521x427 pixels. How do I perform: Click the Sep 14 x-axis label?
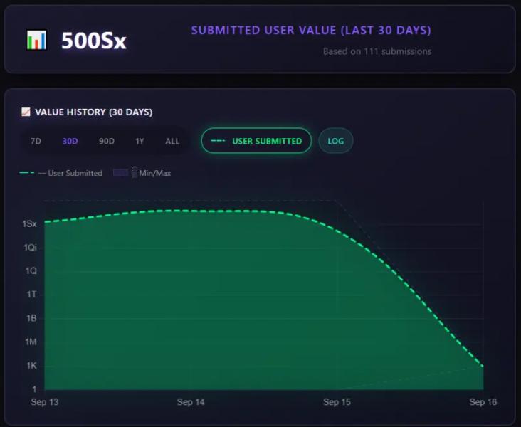tap(191, 403)
